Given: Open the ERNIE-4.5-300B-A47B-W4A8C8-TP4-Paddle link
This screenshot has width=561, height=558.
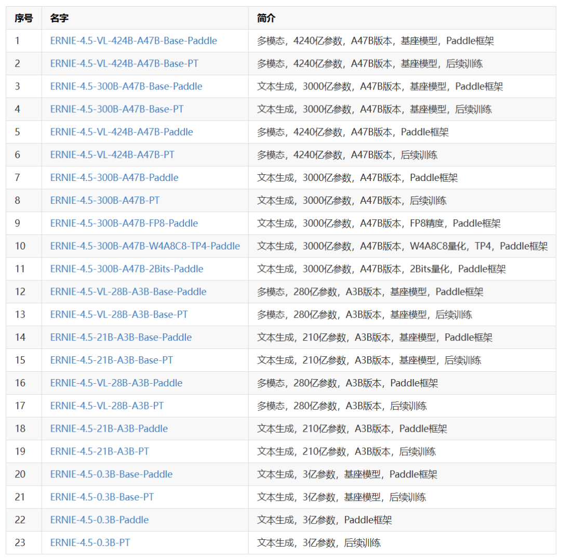Looking at the screenshot, I should (145, 246).
